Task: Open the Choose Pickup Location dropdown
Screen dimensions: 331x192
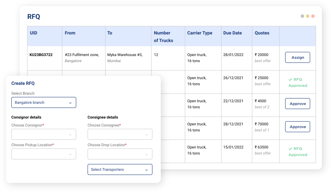Action: (44, 154)
